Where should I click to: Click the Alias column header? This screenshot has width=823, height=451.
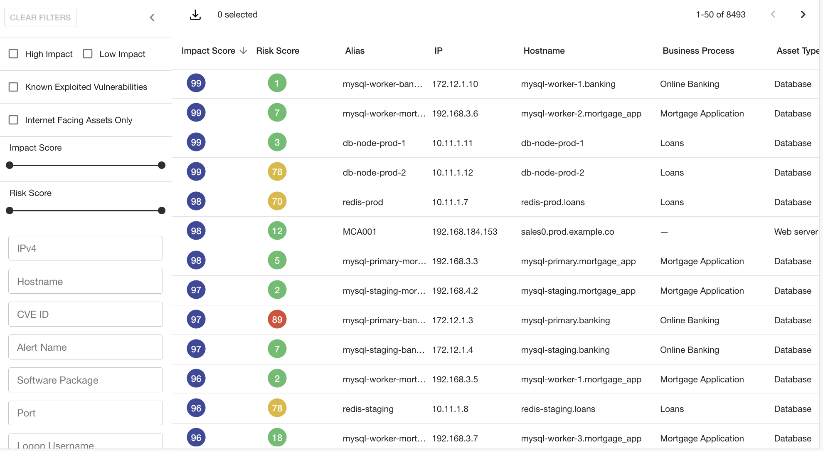[x=355, y=51]
